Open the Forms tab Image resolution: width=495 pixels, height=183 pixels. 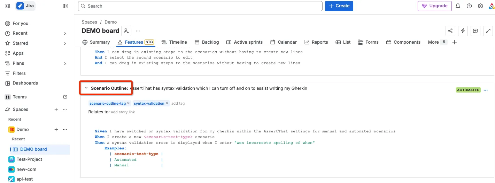[x=368, y=42]
